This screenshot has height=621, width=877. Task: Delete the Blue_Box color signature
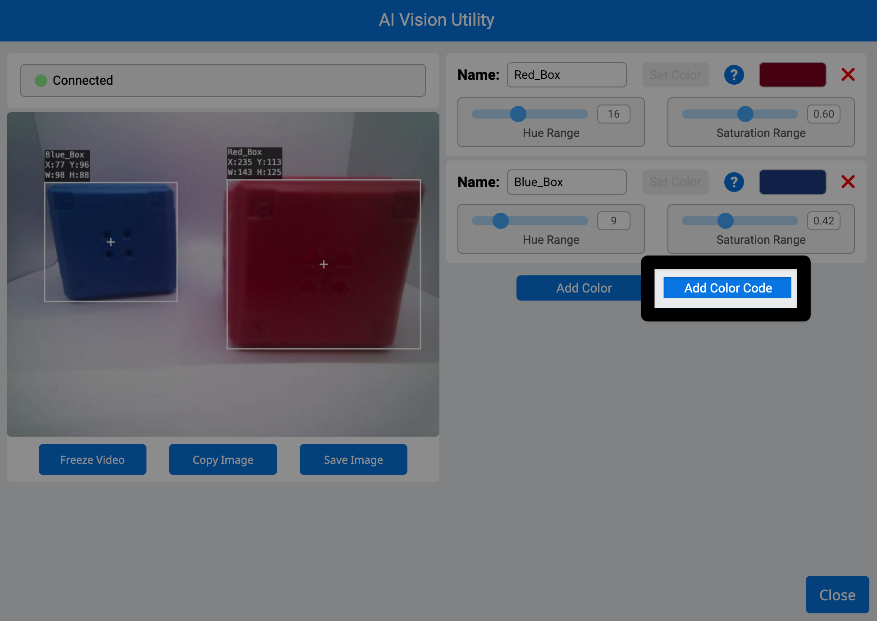[x=848, y=182]
